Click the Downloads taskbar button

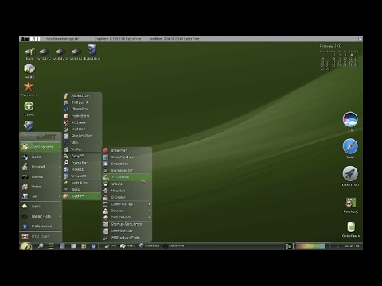[x=149, y=246]
